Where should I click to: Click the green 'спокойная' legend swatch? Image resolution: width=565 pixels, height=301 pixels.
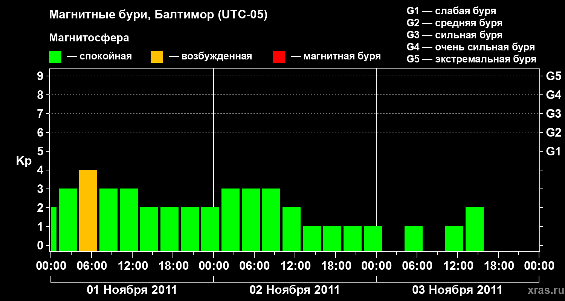[55, 56]
